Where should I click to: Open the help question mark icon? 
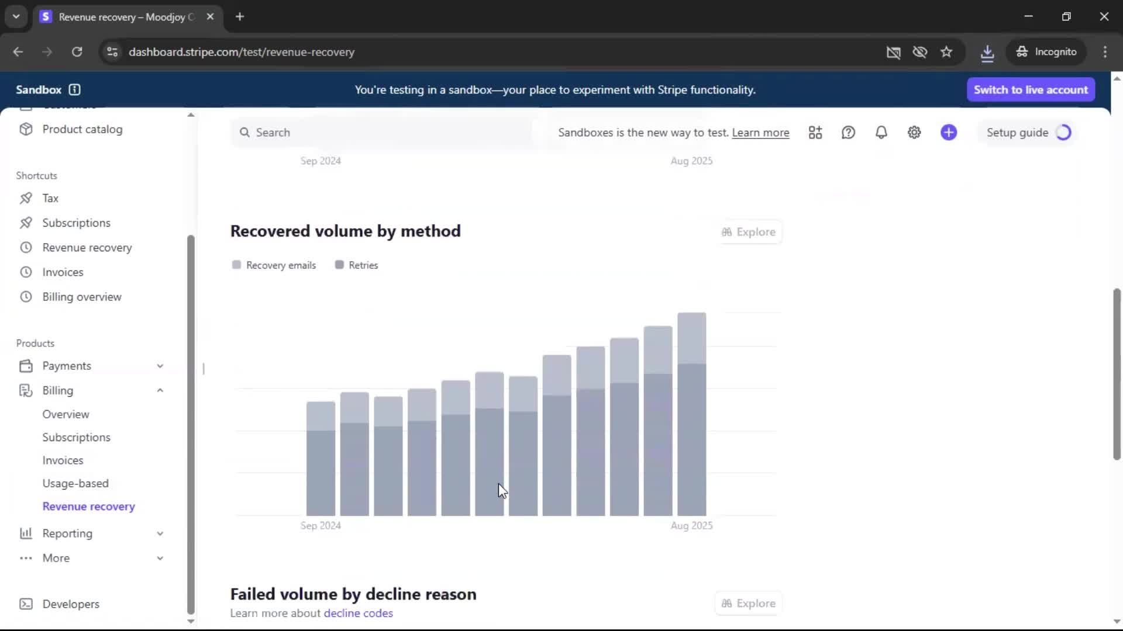pyautogui.click(x=848, y=133)
